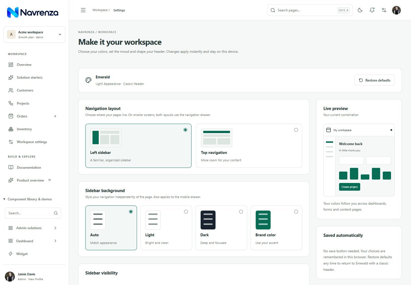This screenshot has height=285, width=411.
Task: Open Workspace settings menu item
Action: coord(34,142)
